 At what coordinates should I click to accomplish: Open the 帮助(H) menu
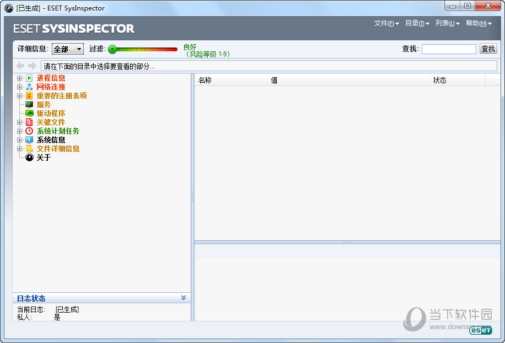[479, 23]
